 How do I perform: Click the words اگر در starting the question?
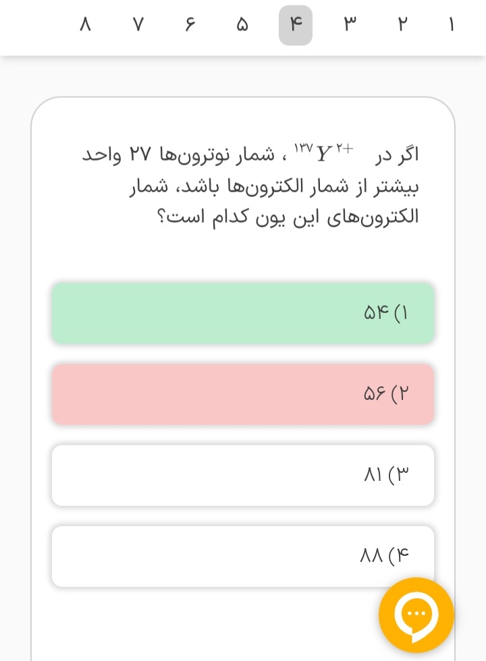pos(397,154)
